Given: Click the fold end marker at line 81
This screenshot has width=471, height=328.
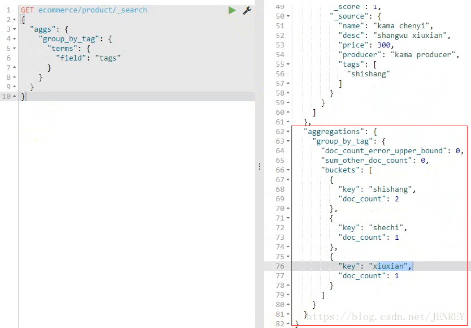Looking at the screenshot, I should coord(288,314).
